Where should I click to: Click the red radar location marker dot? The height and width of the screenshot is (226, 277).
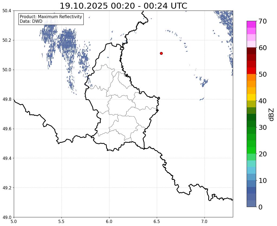tap(161, 53)
